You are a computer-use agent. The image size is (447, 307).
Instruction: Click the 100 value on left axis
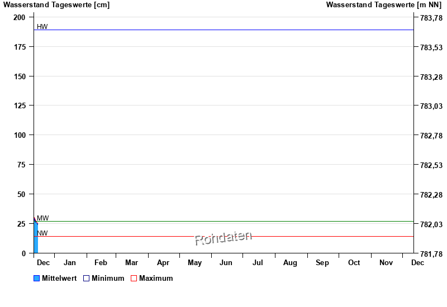20,135
